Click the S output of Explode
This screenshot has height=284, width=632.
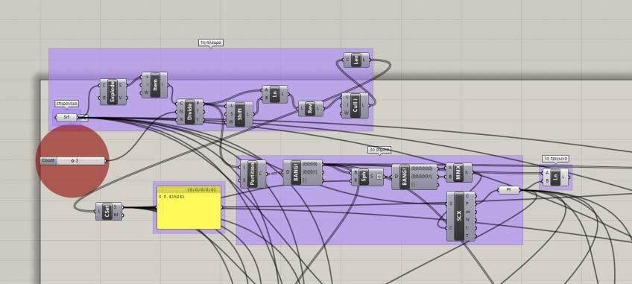point(121,86)
